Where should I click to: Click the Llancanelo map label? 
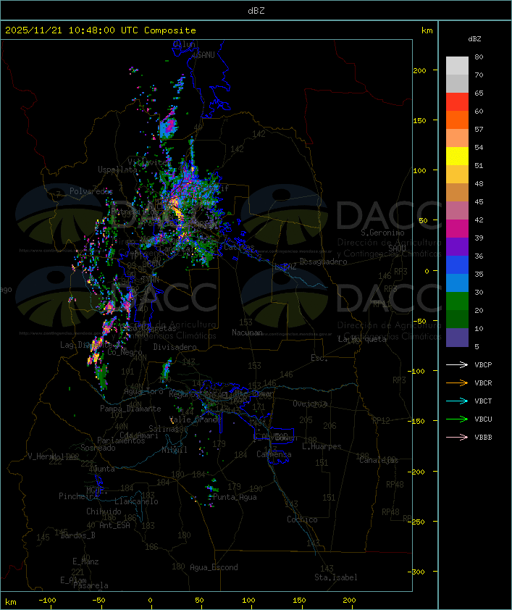136,501
